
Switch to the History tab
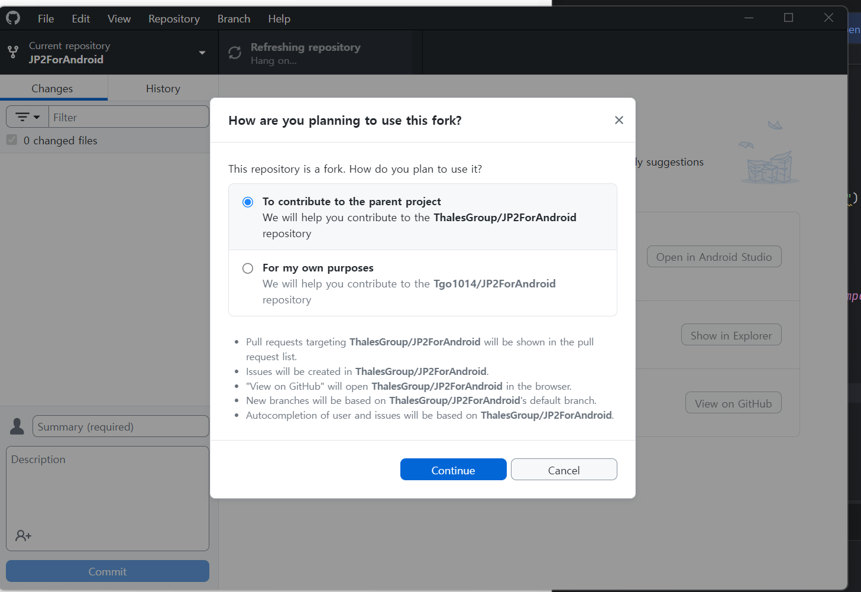[x=163, y=88]
